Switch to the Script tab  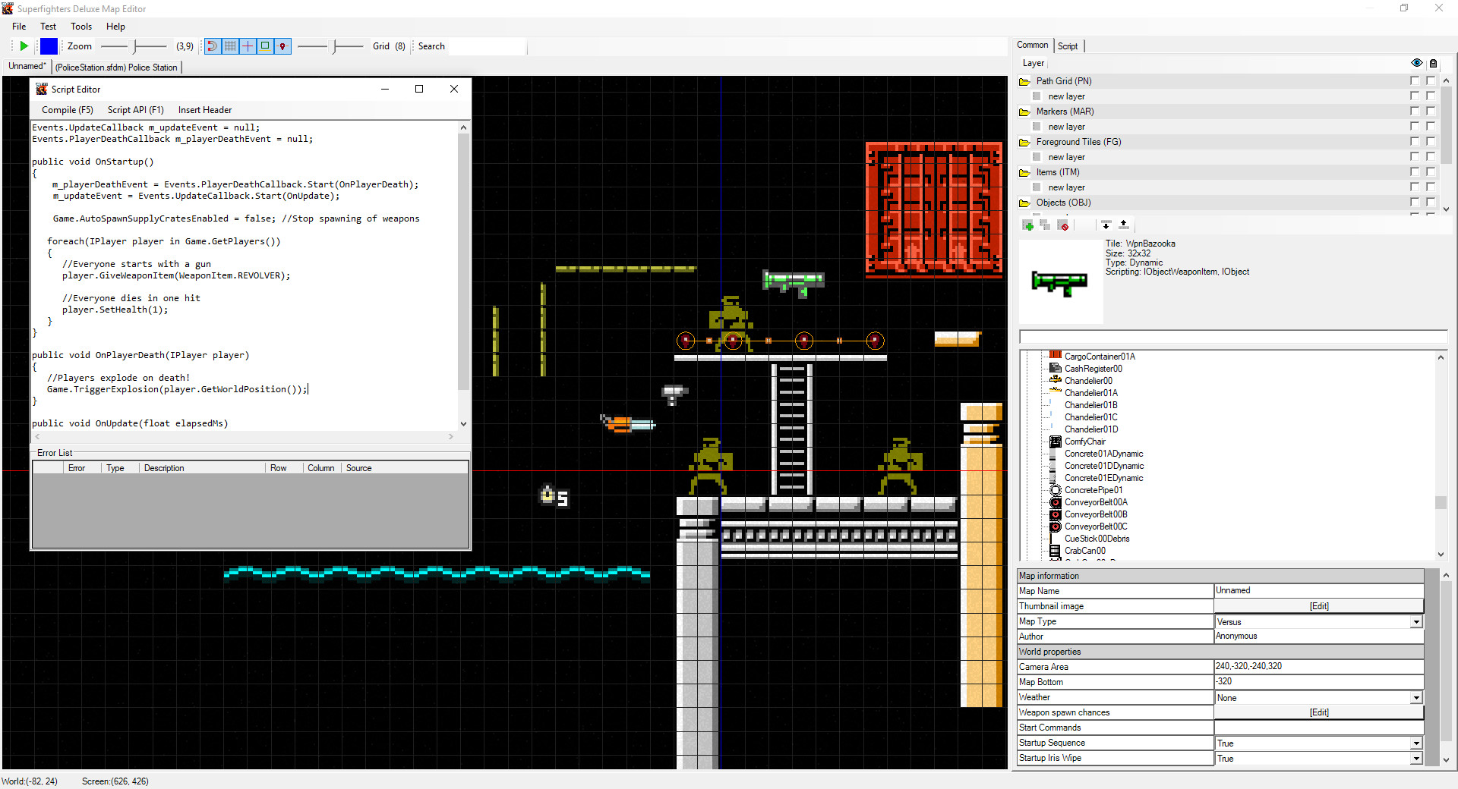[1068, 46]
